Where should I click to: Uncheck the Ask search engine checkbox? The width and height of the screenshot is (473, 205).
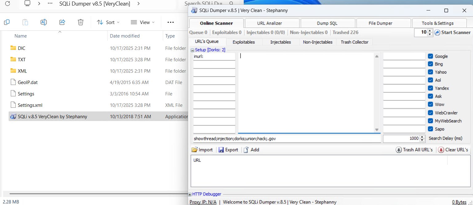tap(431, 96)
